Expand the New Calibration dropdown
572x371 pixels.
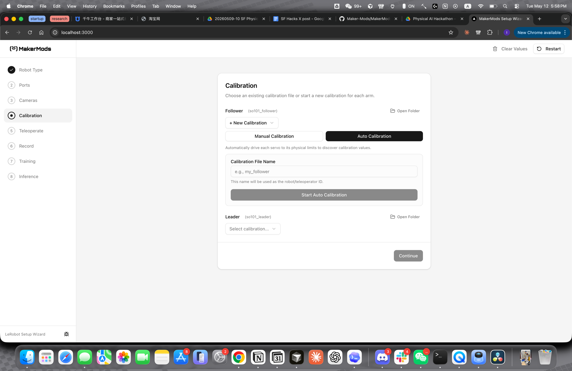(x=252, y=123)
